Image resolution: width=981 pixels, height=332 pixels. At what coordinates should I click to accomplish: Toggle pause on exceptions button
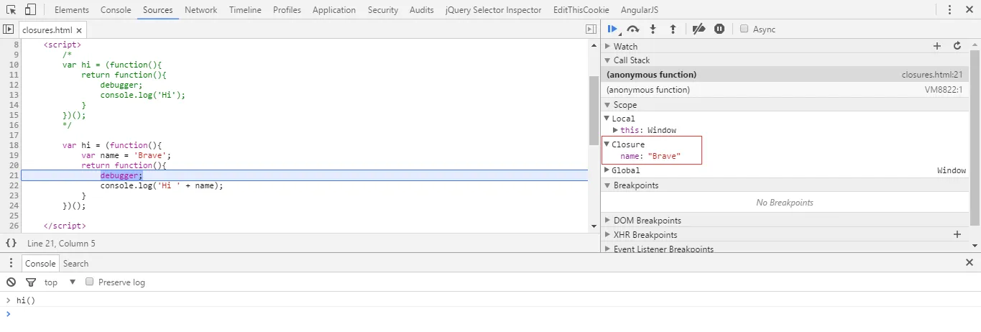coord(719,29)
